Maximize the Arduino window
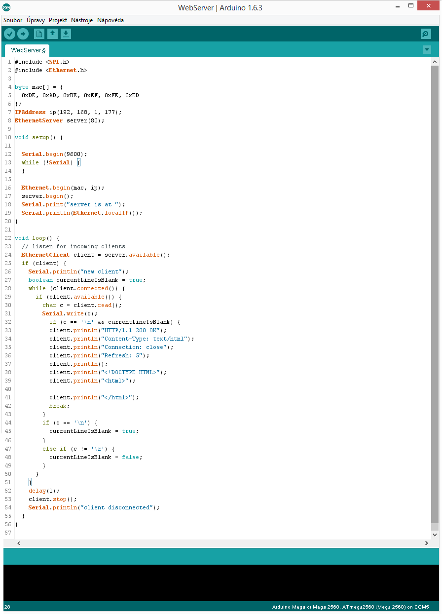 (411, 6)
